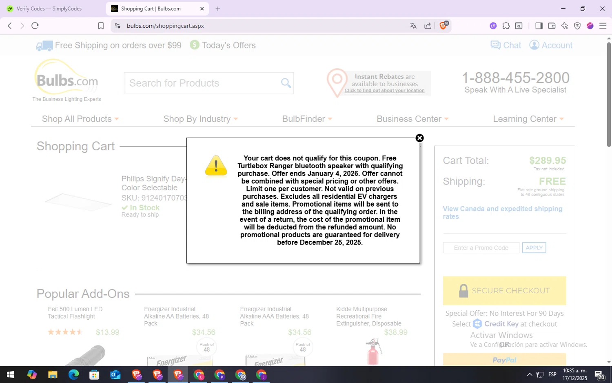The width and height of the screenshot is (612, 383).
Task: Show hidden system tray icons
Action: [x=530, y=374]
